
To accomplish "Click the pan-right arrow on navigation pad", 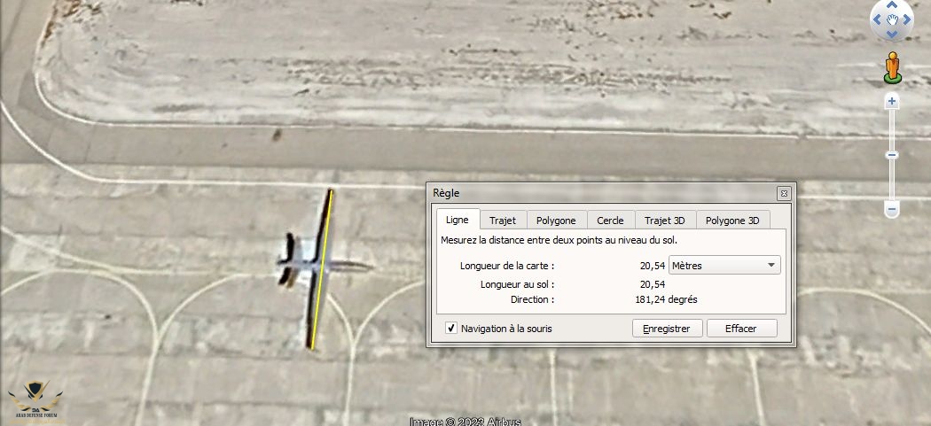I will pyautogui.click(x=907, y=19).
